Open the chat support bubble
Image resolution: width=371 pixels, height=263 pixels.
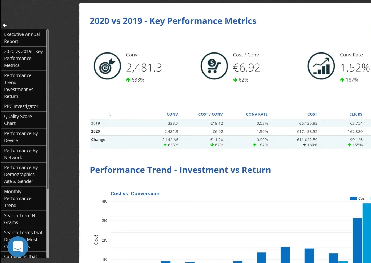[18, 247]
